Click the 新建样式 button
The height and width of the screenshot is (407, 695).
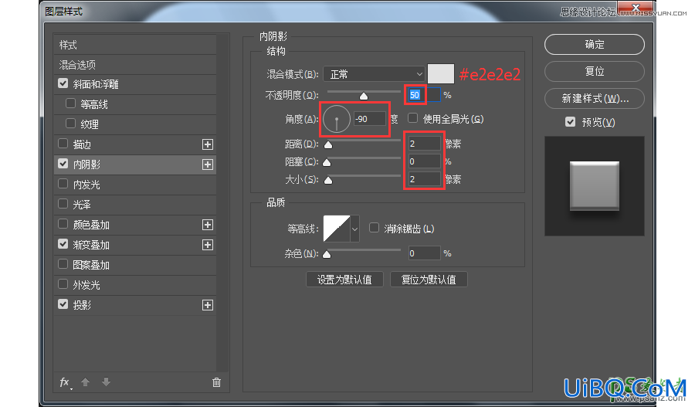pos(595,98)
